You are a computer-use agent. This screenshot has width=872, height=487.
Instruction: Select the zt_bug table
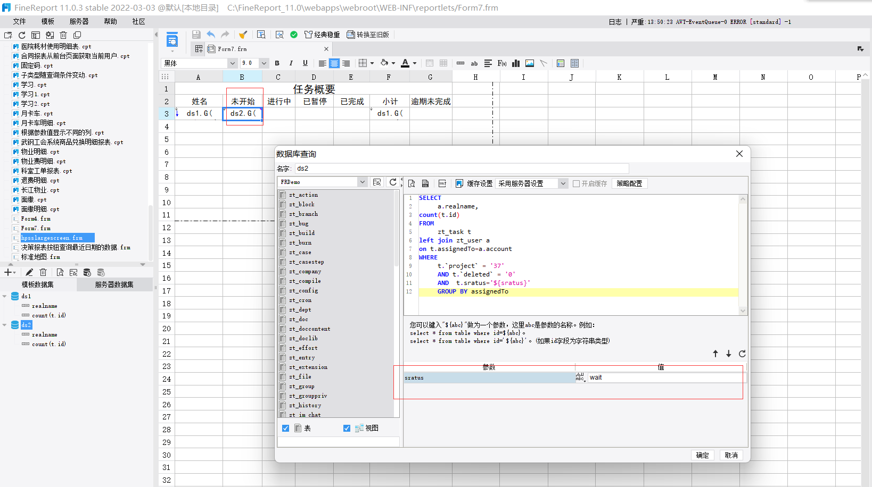(299, 224)
